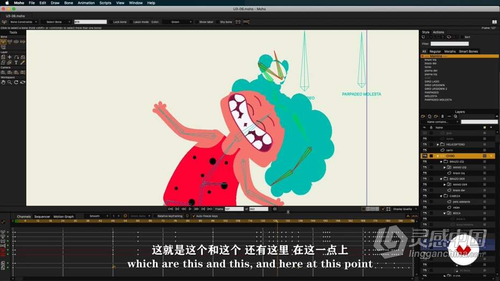The height and width of the screenshot is (281, 500).
Task: Open the Style panel tab
Action: point(425,32)
